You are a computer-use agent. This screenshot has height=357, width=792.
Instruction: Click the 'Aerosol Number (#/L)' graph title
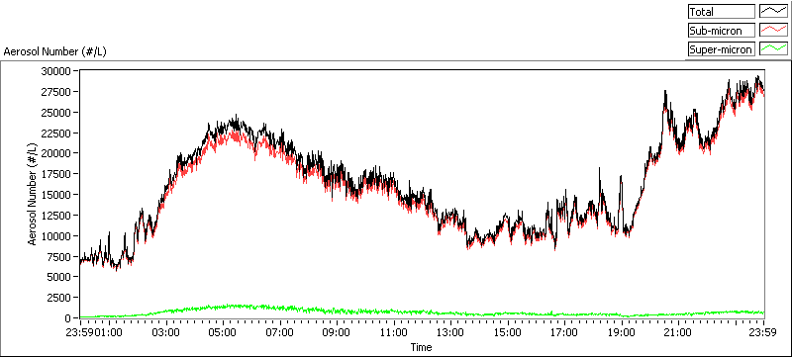55,51
